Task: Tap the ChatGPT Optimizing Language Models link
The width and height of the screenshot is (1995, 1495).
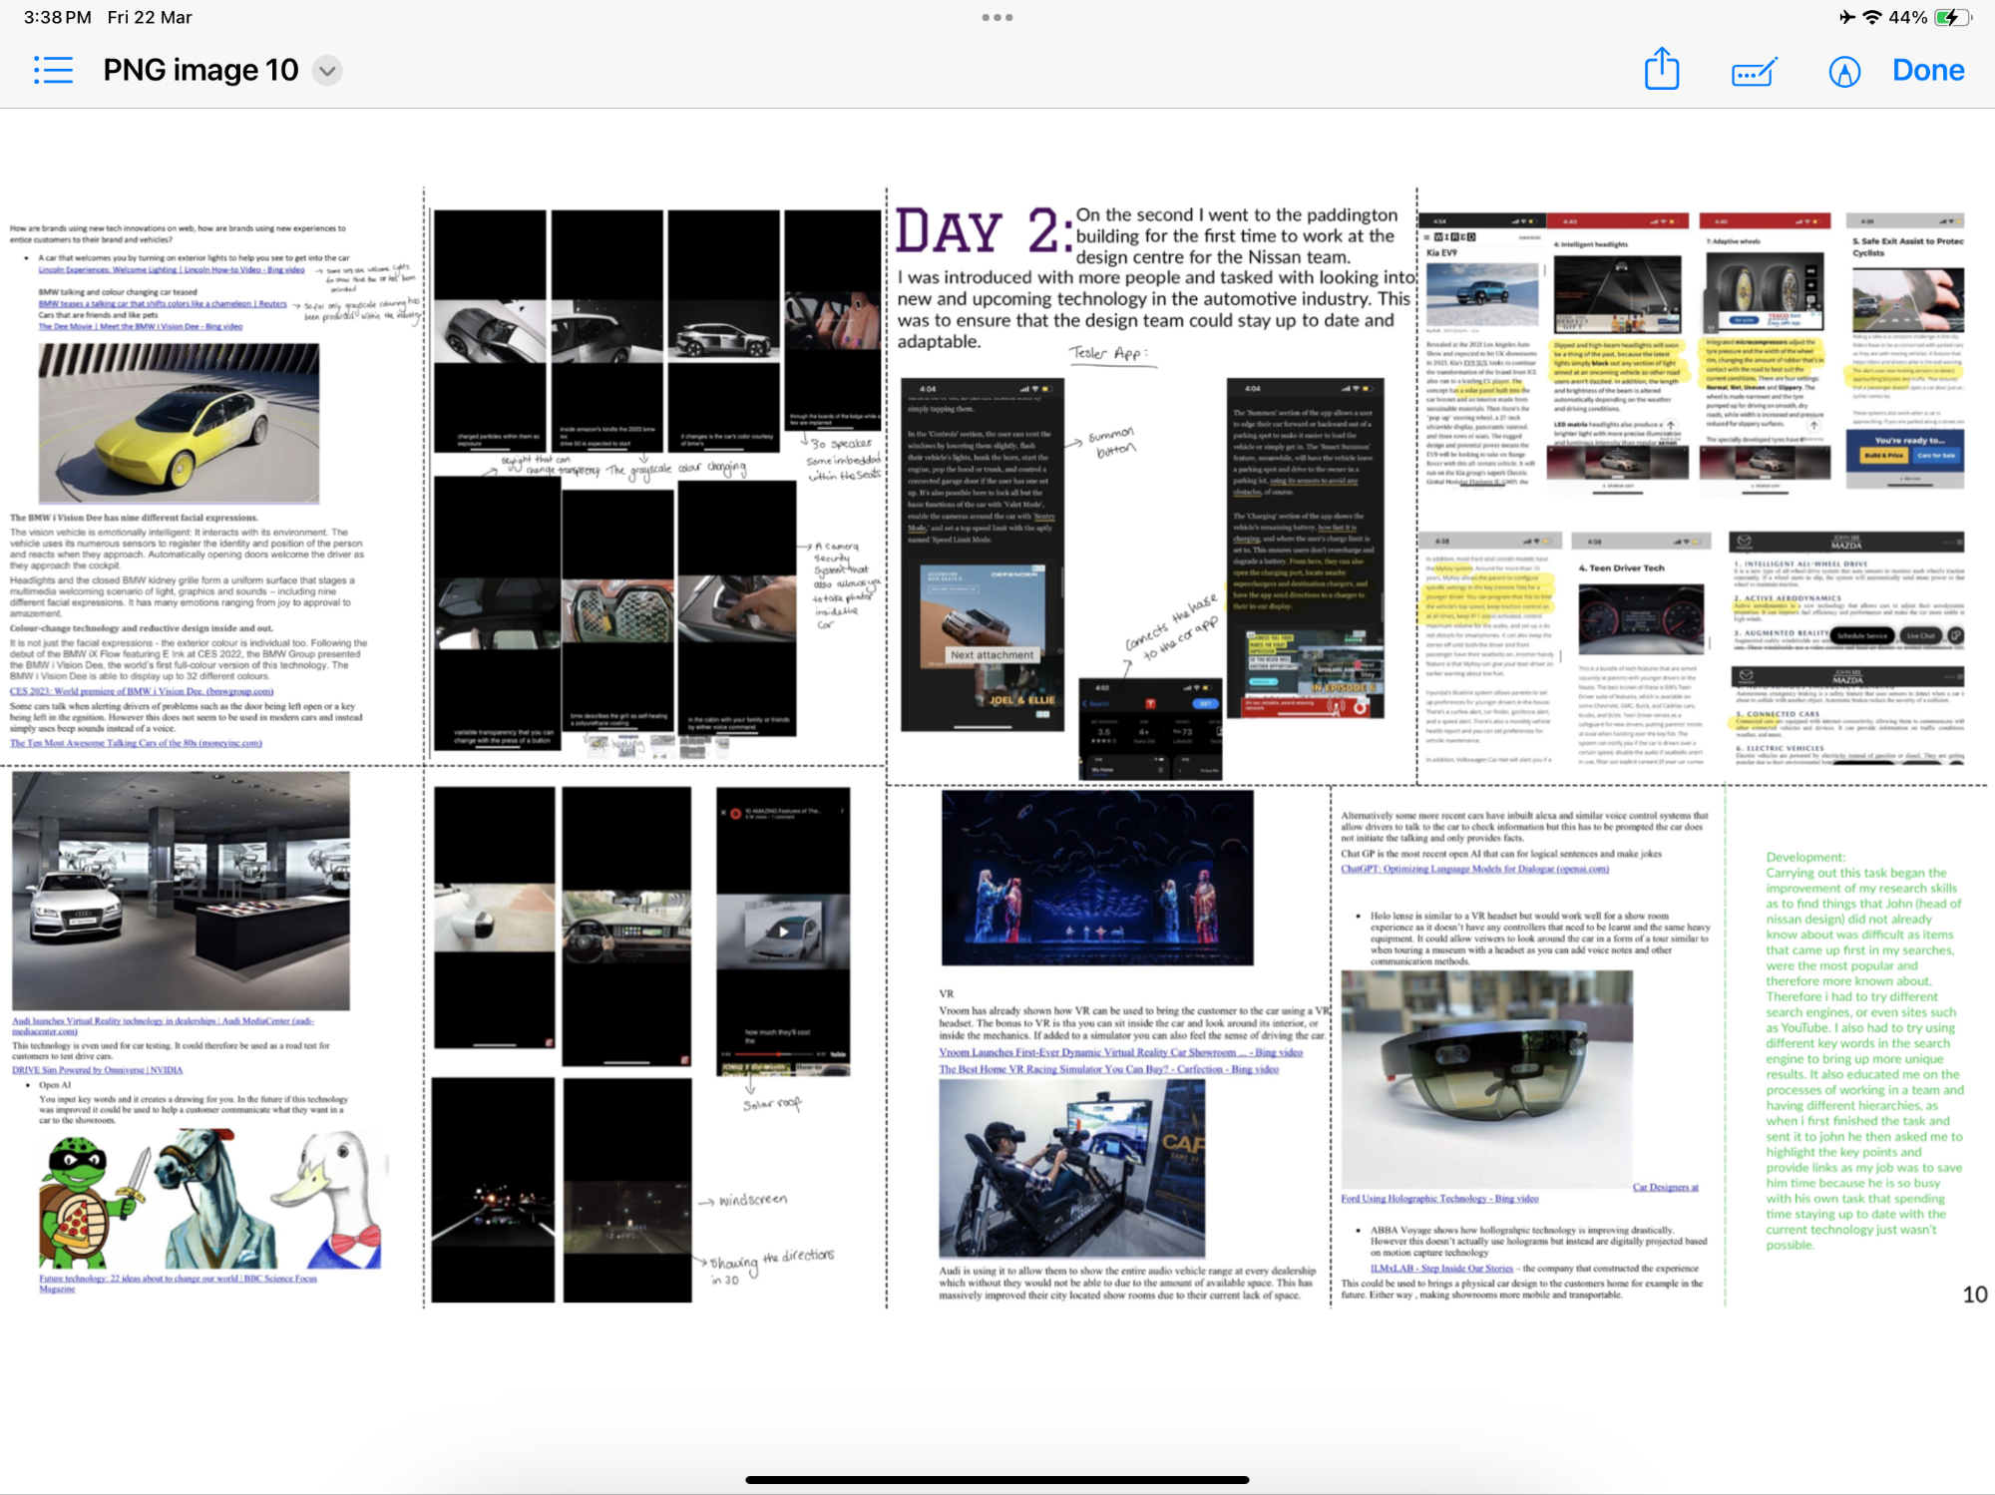Action: [1474, 869]
